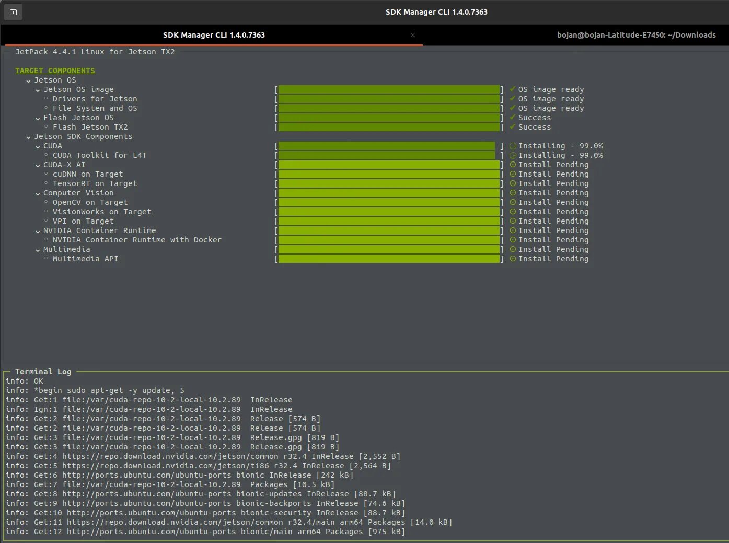Collapse the CUDA-X AI group
The image size is (729, 543).
(x=38, y=165)
